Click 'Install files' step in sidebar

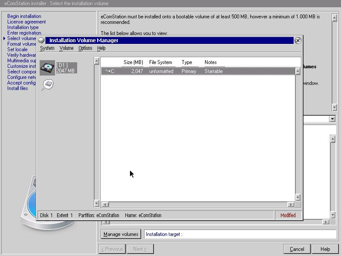(x=17, y=88)
